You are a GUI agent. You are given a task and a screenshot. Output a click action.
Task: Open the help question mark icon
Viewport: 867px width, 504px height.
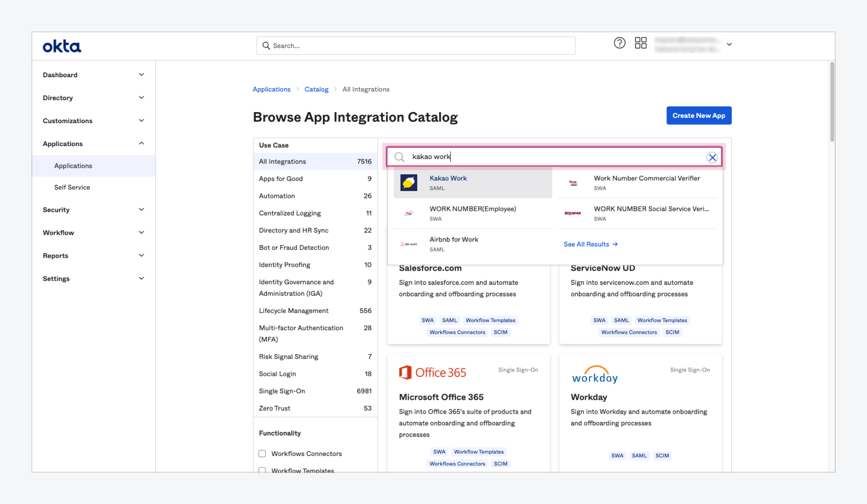point(619,43)
